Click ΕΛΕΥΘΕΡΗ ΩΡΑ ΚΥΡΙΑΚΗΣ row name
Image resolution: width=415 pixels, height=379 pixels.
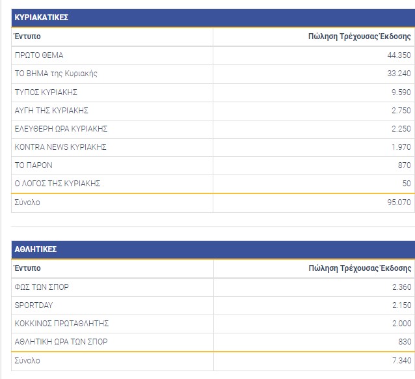pyautogui.click(x=60, y=128)
